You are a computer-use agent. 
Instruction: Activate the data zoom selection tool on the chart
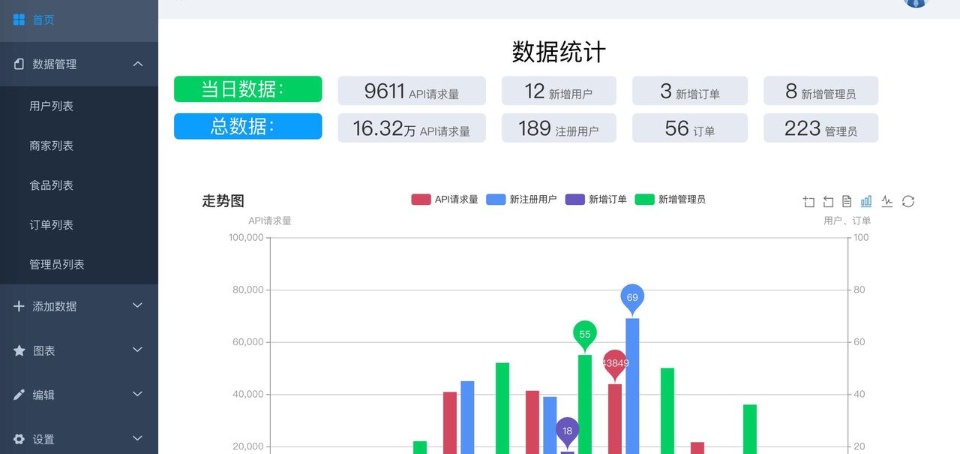point(808,201)
